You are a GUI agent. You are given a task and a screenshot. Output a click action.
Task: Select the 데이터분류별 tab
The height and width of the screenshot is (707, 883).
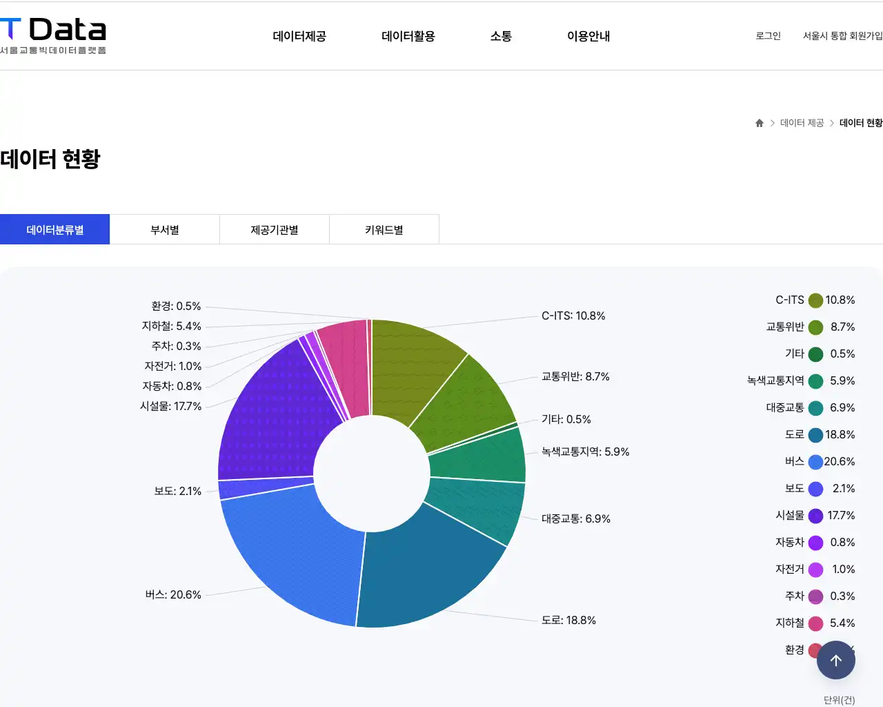click(x=54, y=229)
